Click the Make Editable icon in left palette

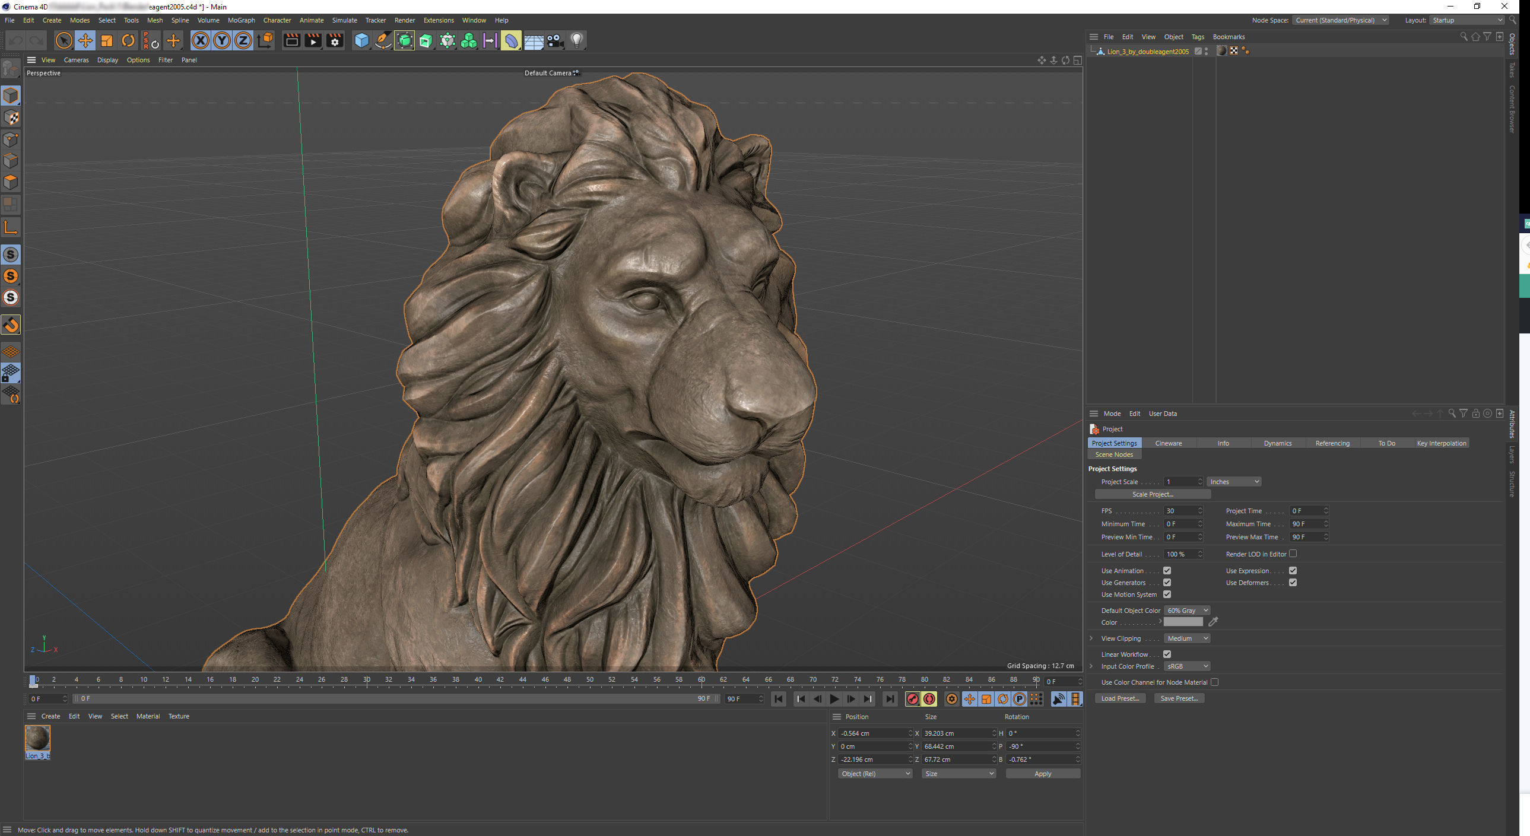11,69
